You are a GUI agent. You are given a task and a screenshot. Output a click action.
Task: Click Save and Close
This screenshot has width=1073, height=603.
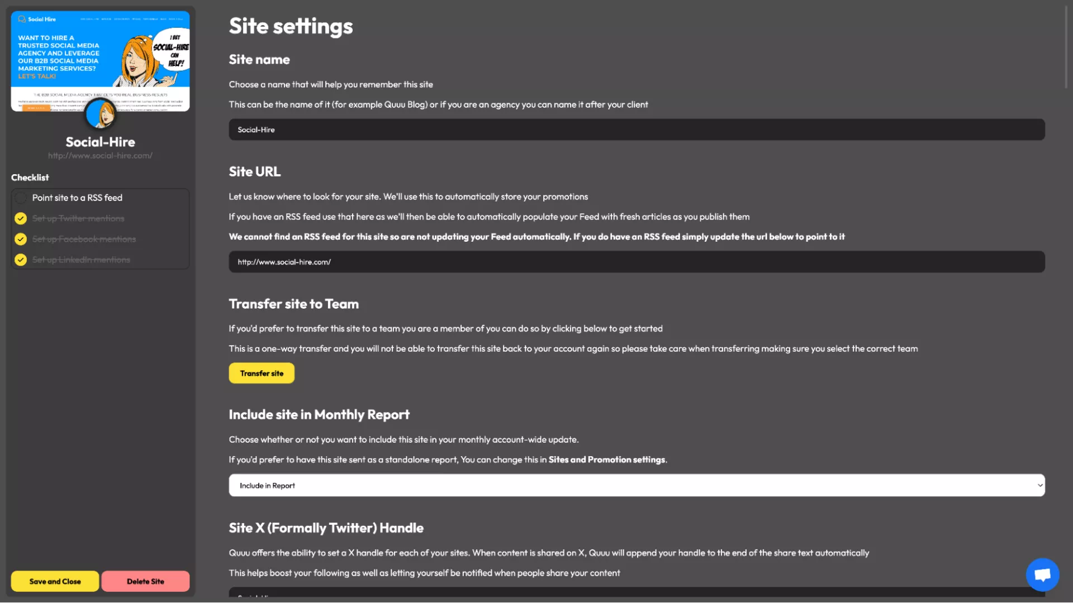[55, 581]
